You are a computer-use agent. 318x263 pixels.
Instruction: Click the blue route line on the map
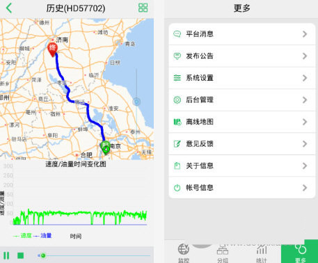88,111
